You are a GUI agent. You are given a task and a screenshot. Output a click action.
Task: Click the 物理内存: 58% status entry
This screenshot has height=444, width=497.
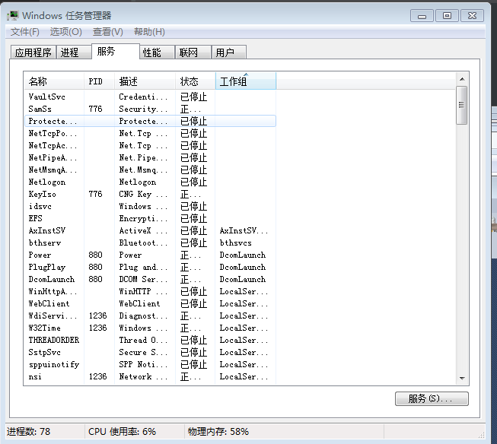click(x=218, y=431)
